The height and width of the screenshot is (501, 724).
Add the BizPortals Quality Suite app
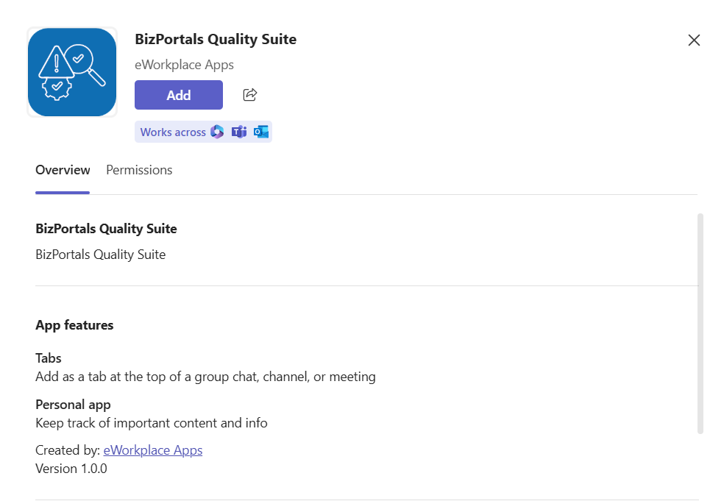[179, 95]
